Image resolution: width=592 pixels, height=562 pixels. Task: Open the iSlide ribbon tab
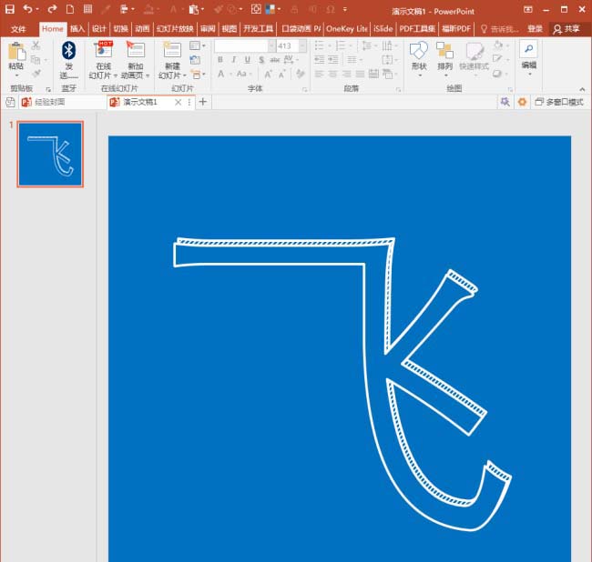pyautogui.click(x=384, y=28)
